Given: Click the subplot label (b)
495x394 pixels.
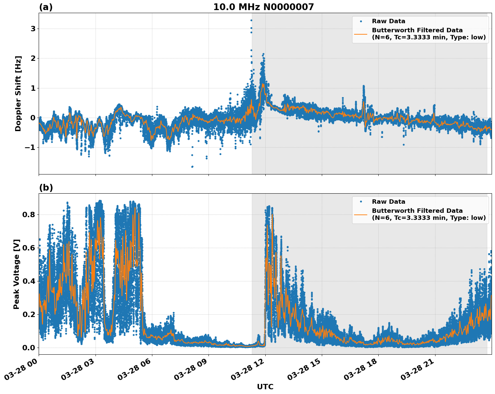Looking at the screenshot, I should point(46,188).
